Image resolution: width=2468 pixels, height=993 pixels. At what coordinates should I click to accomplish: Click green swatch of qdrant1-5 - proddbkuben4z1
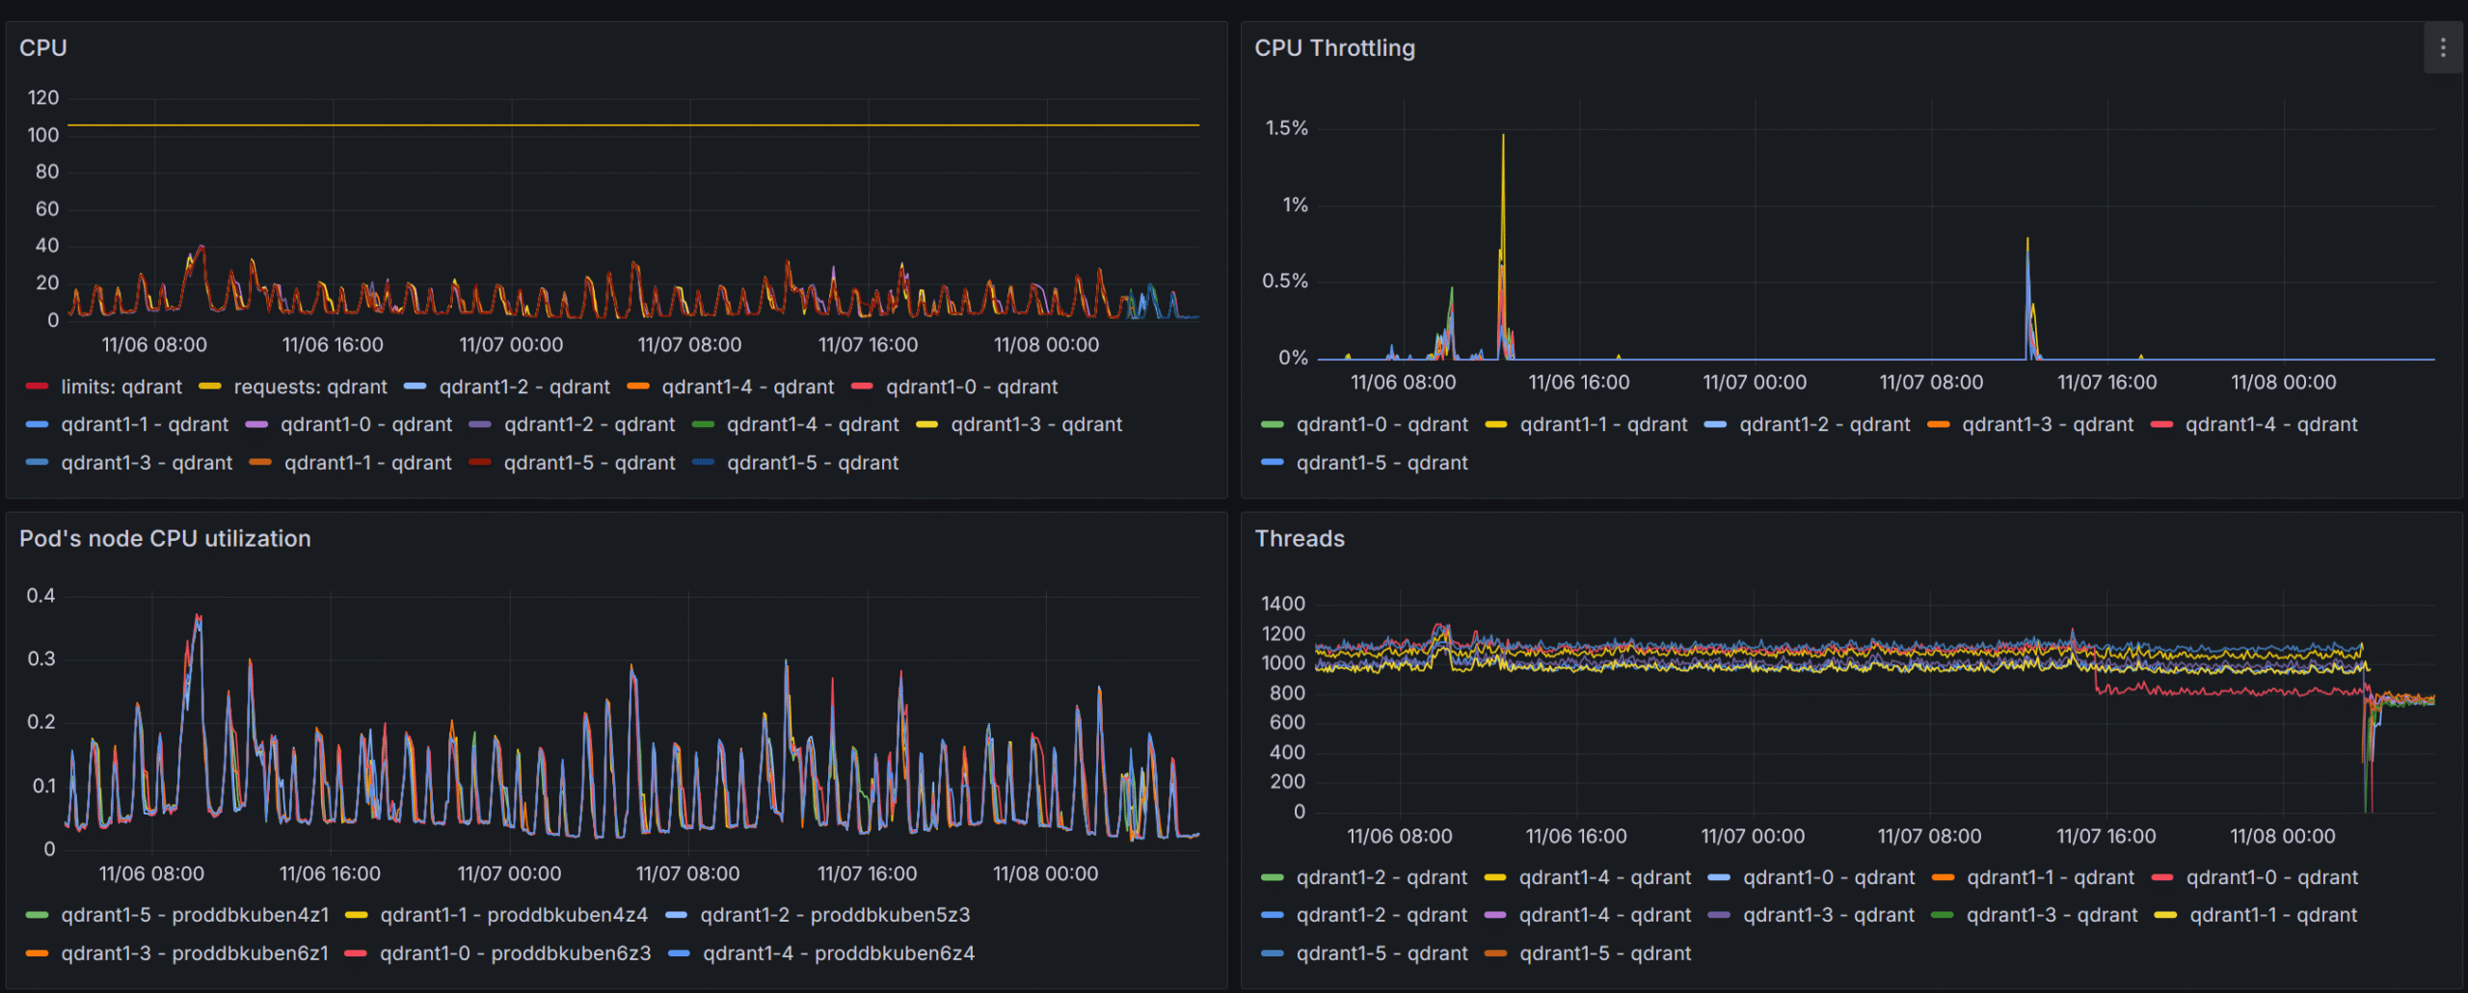pos(38,915)
